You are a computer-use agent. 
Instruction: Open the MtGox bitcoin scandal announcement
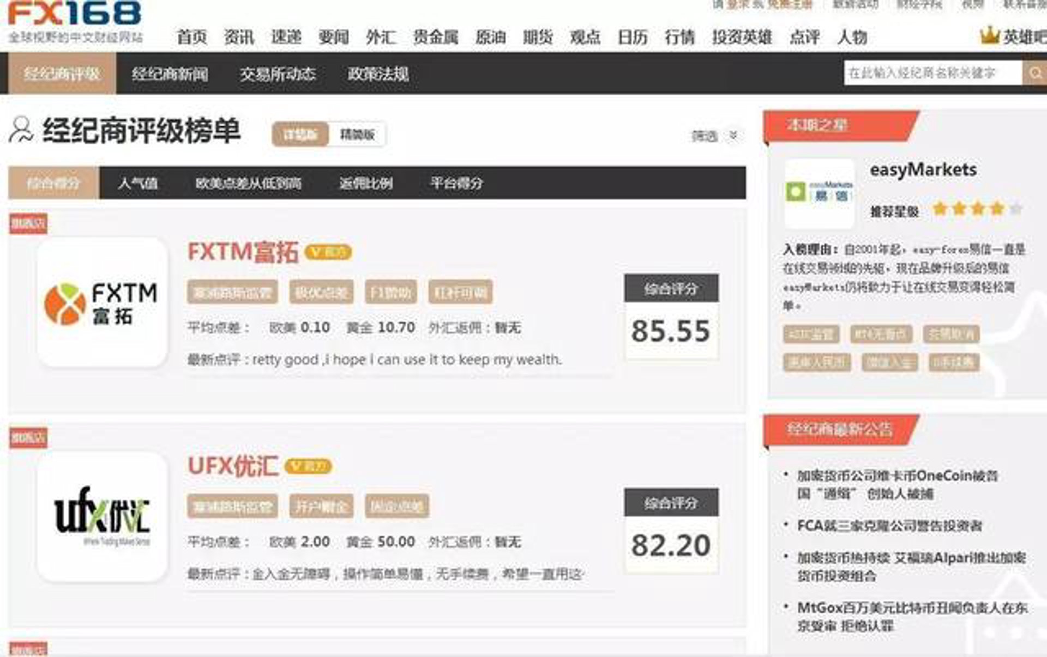pyautogui.click(x=912, y=617)
